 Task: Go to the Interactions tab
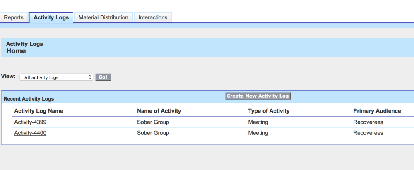153,18
